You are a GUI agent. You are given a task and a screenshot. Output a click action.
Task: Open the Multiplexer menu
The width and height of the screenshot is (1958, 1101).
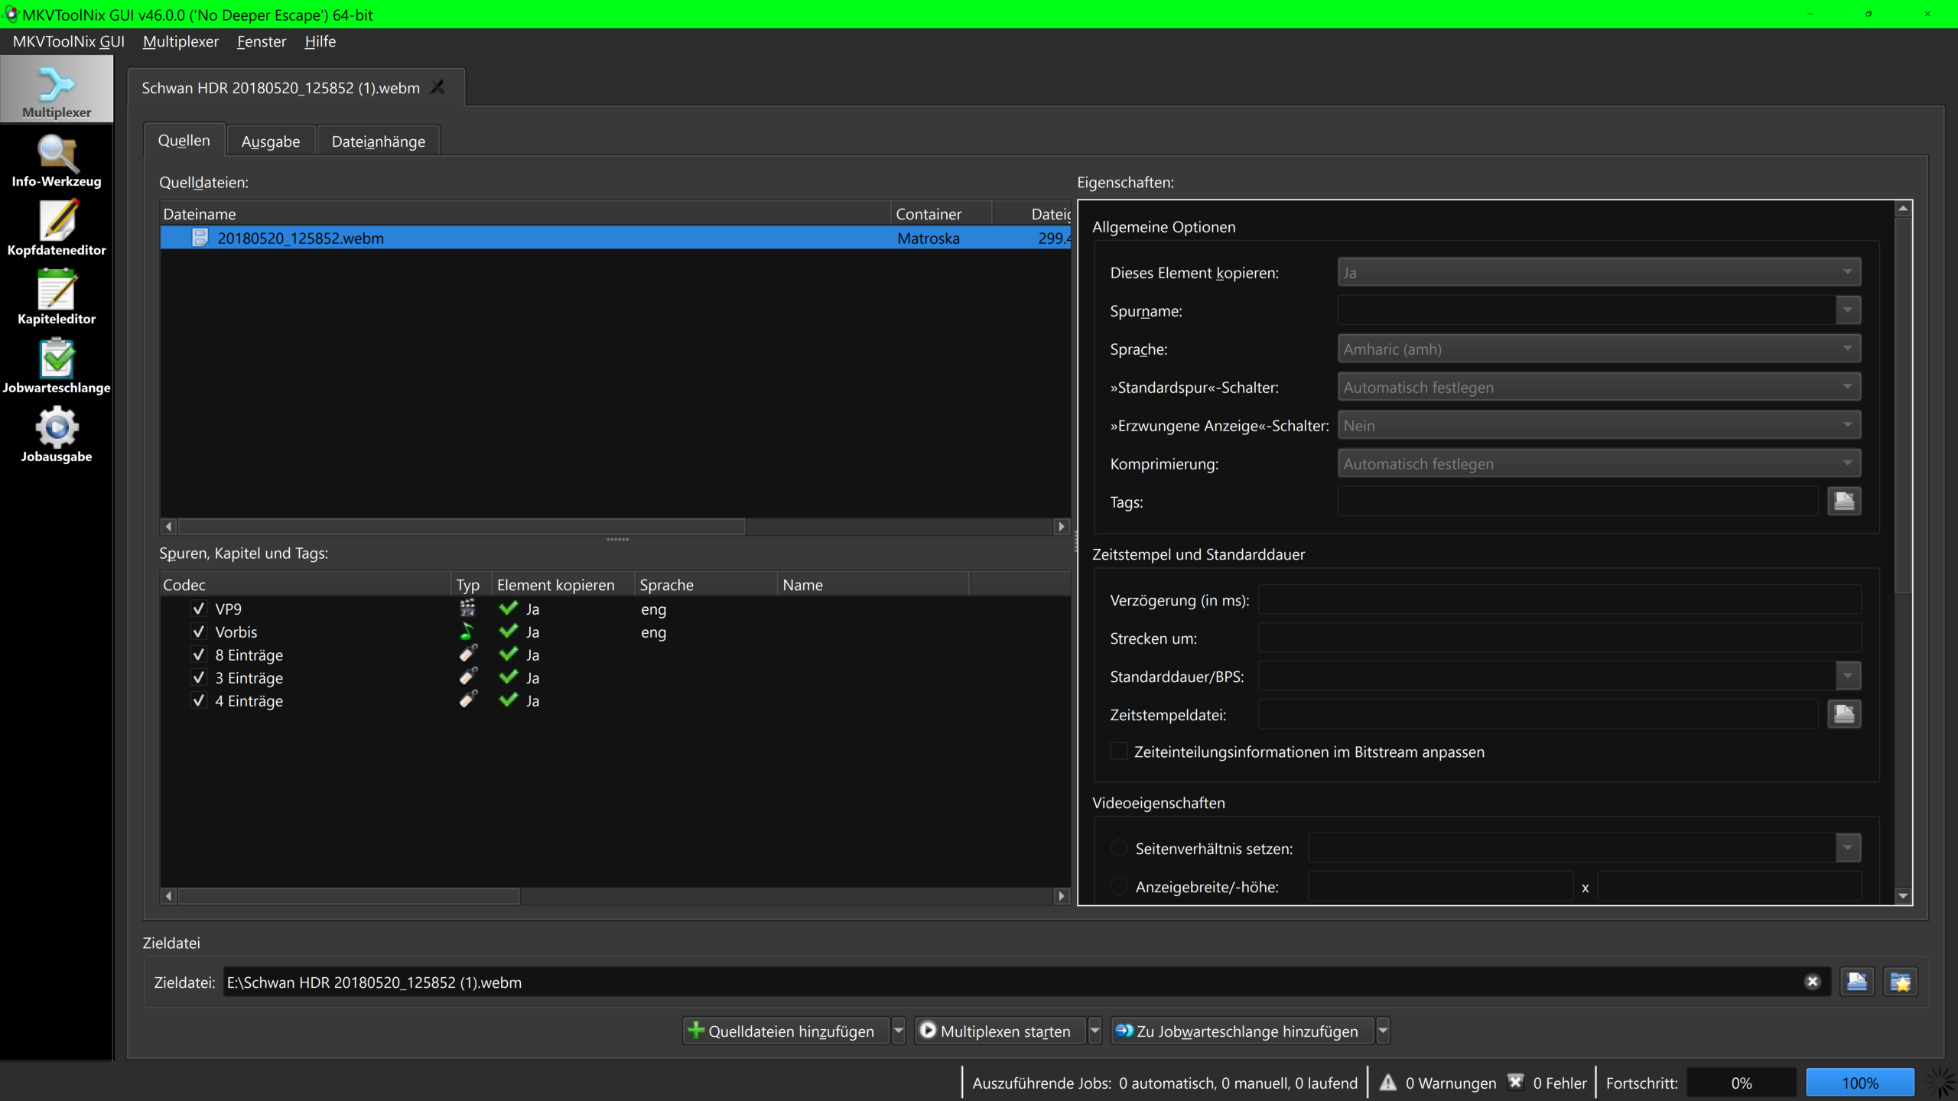pos(181,41)
